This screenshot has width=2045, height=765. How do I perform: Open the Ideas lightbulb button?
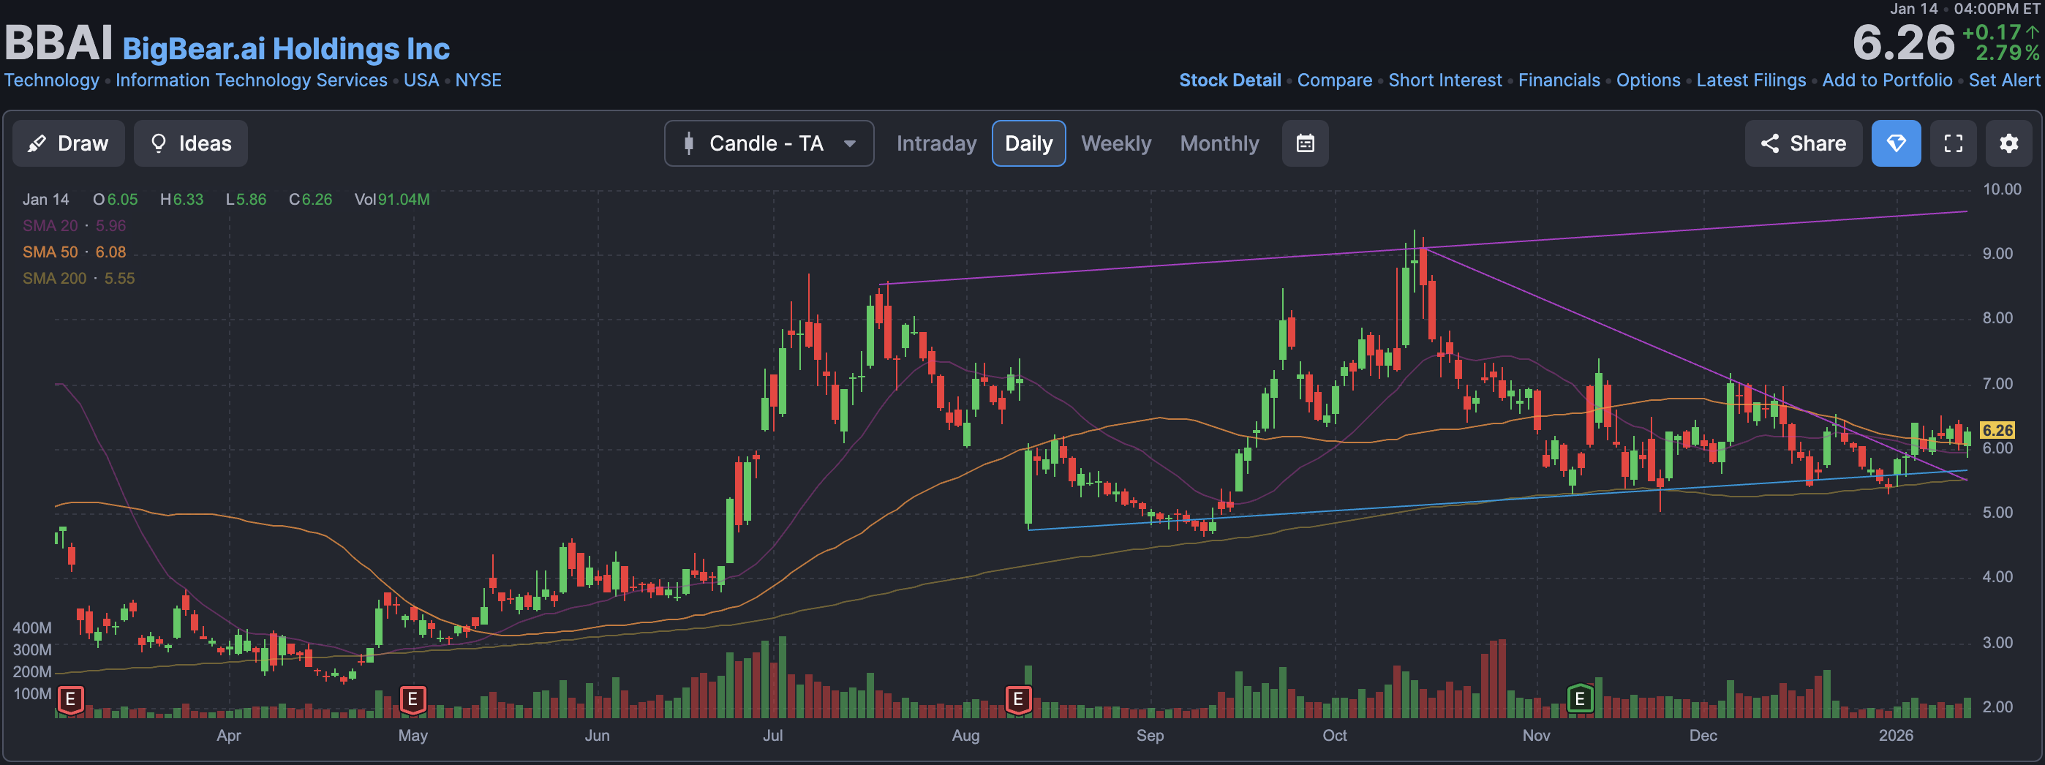pos(190,143)
